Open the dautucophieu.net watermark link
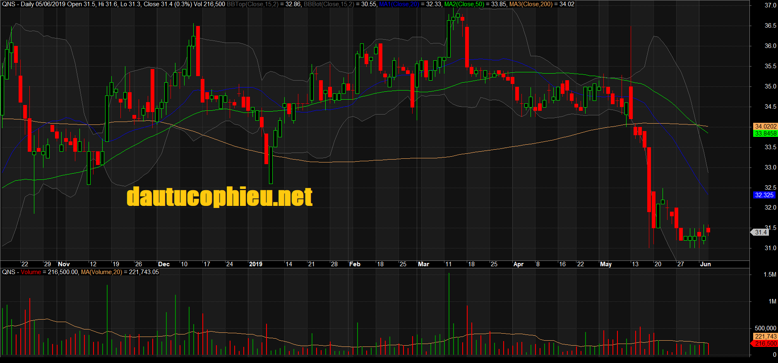778x363 pixels. click(219, 197)
